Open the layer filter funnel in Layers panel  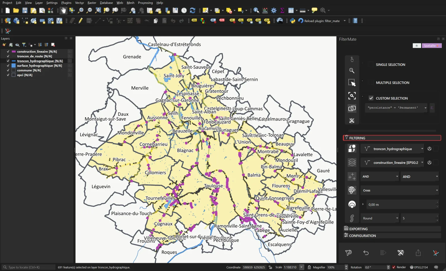(x=24, y=45)
